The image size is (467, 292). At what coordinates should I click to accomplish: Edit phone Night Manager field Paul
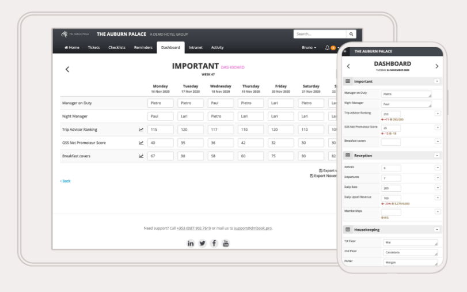(406, 104)
